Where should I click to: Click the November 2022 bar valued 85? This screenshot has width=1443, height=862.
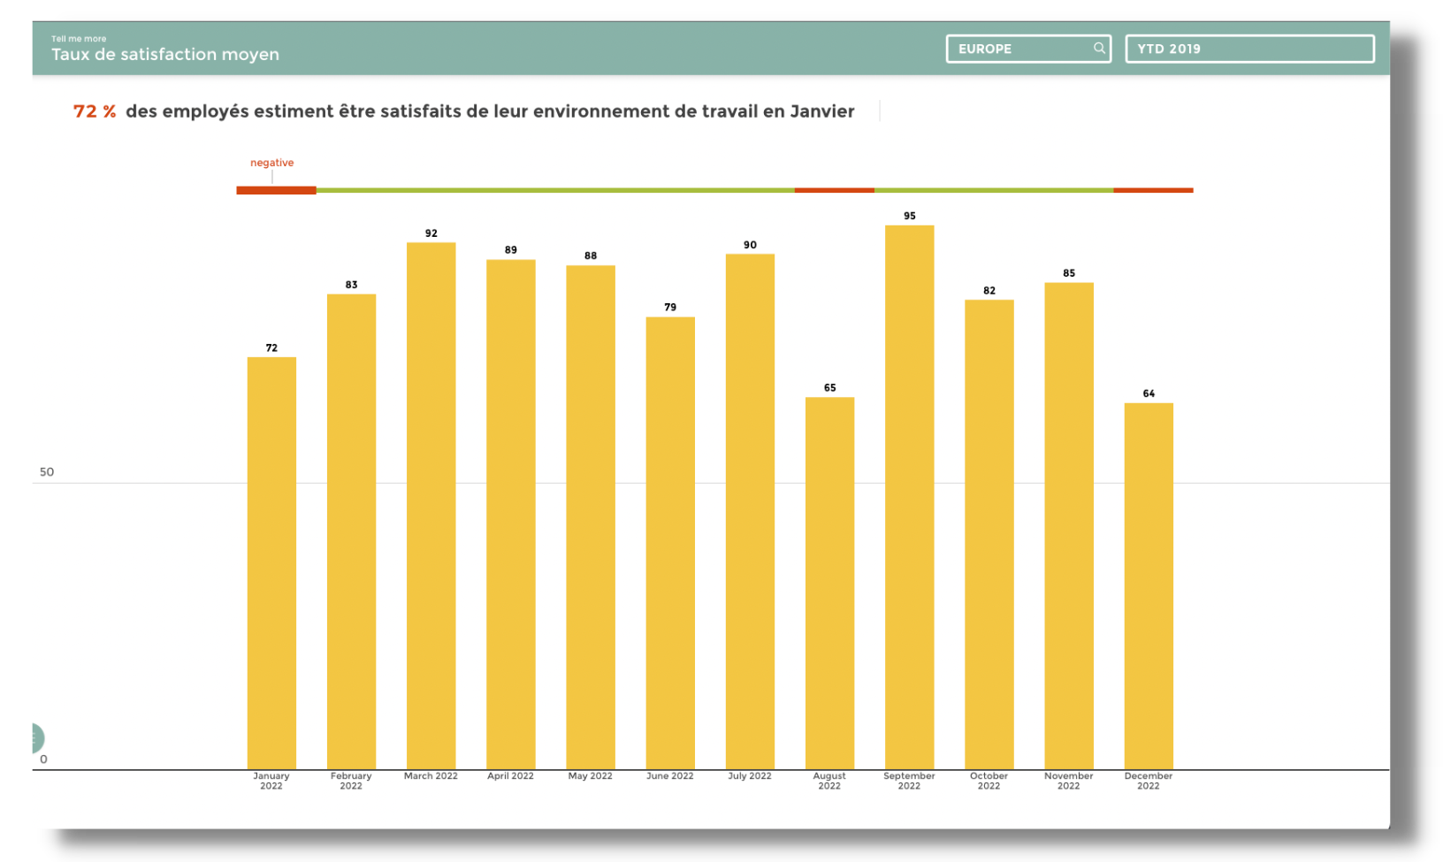coord(1068,525)
